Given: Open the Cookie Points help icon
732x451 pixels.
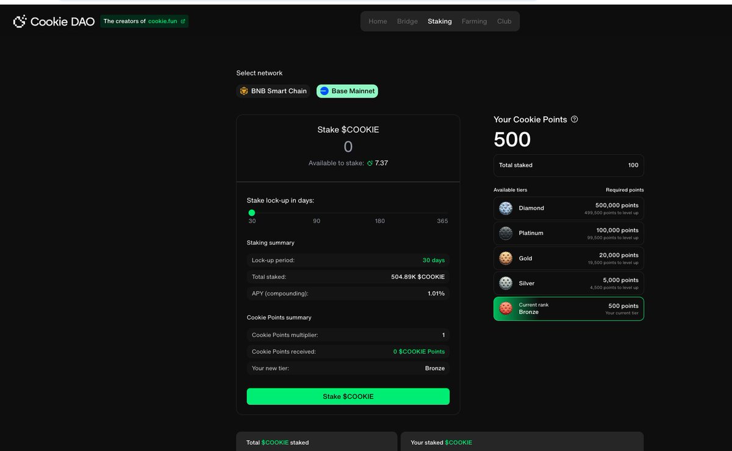Looking at the screenshot, I should coord(574,119).
